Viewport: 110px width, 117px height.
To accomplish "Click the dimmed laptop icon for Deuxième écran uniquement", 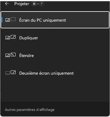I will click(8, 73).
